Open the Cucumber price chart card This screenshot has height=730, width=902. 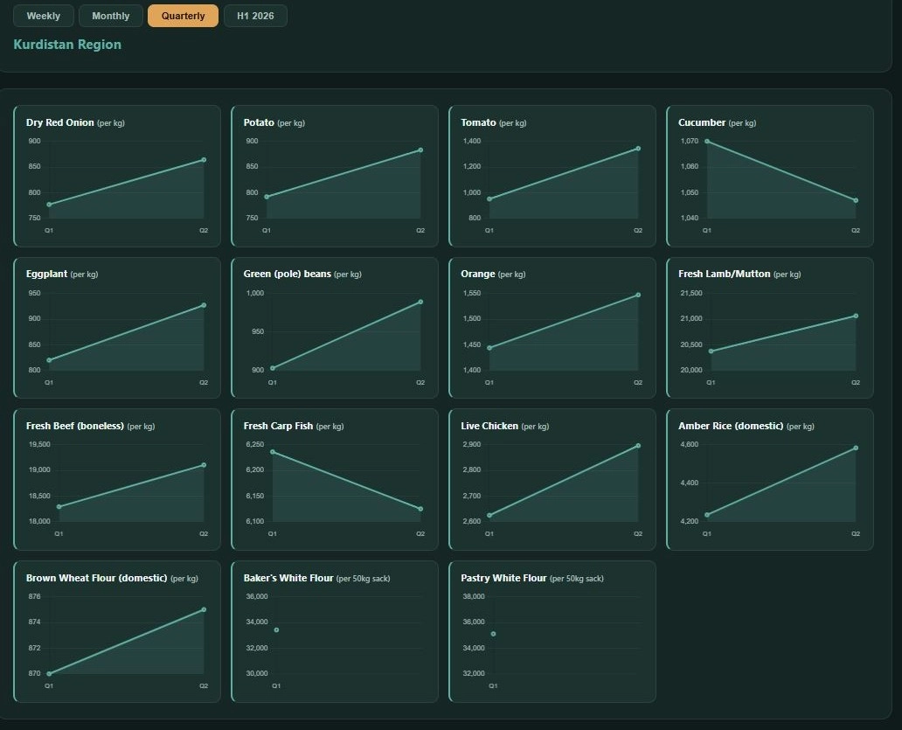coord(770,176)
